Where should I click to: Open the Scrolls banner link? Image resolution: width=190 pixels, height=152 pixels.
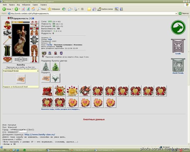point(178,47)
